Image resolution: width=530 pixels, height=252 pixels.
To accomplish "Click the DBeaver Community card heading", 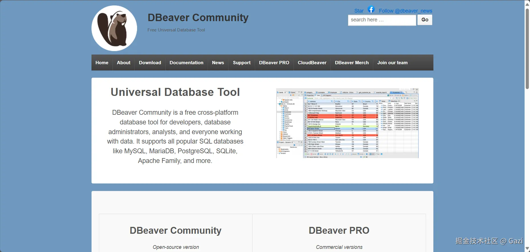I will pos(176,230).
